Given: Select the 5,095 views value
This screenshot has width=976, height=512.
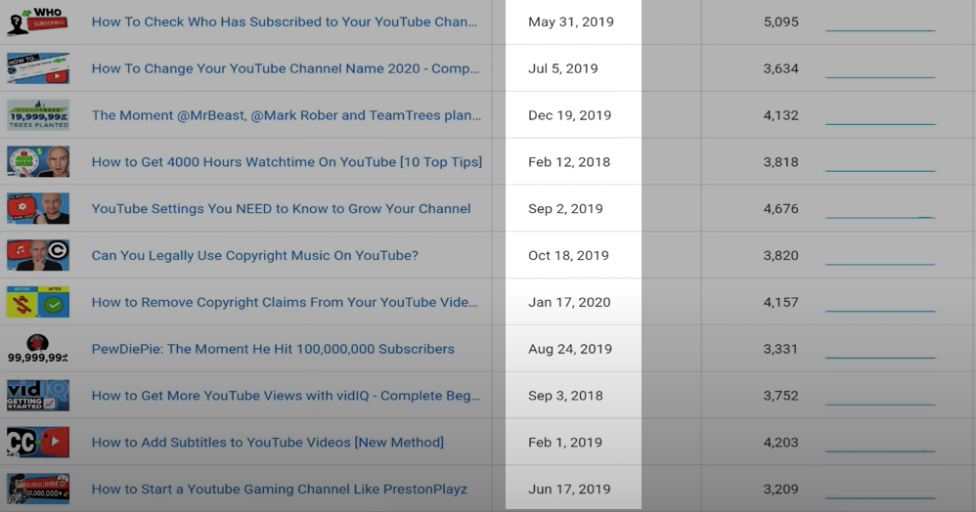Looking at the screenshot, I should (x=780, y=21).
